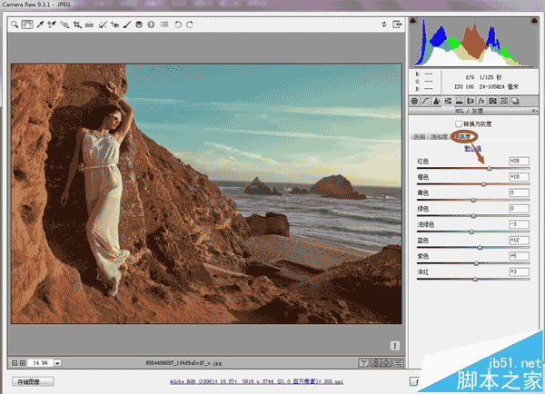Pick the White Balance eyedropper tool
The image size is (545, 394).
coord(40,25)
